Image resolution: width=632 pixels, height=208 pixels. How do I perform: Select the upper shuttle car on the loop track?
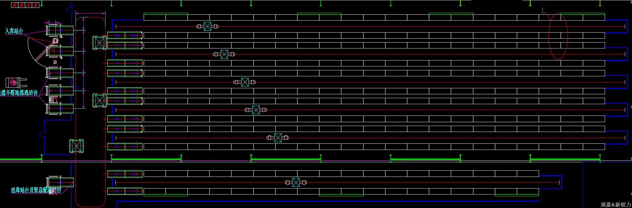tap(99, 43)
